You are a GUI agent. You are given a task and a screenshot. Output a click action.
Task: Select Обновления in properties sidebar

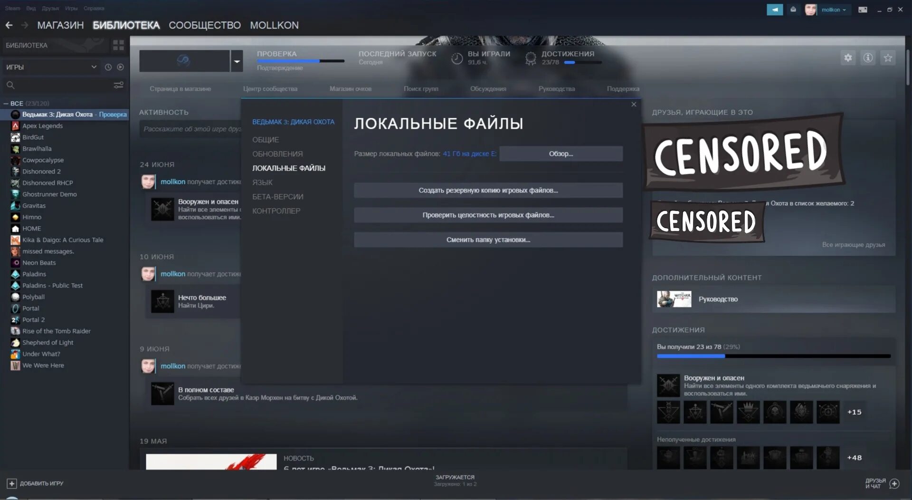[277, 154]
